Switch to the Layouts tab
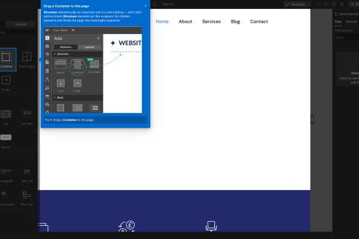The image size is (359, 239). [20, 24]
